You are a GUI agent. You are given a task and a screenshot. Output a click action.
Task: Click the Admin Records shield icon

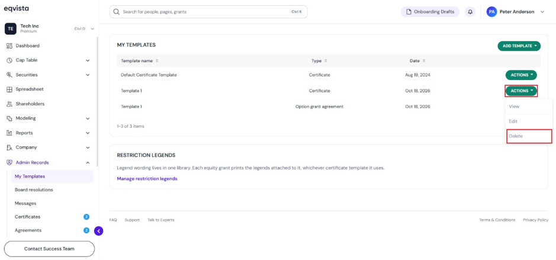point(9,162)
